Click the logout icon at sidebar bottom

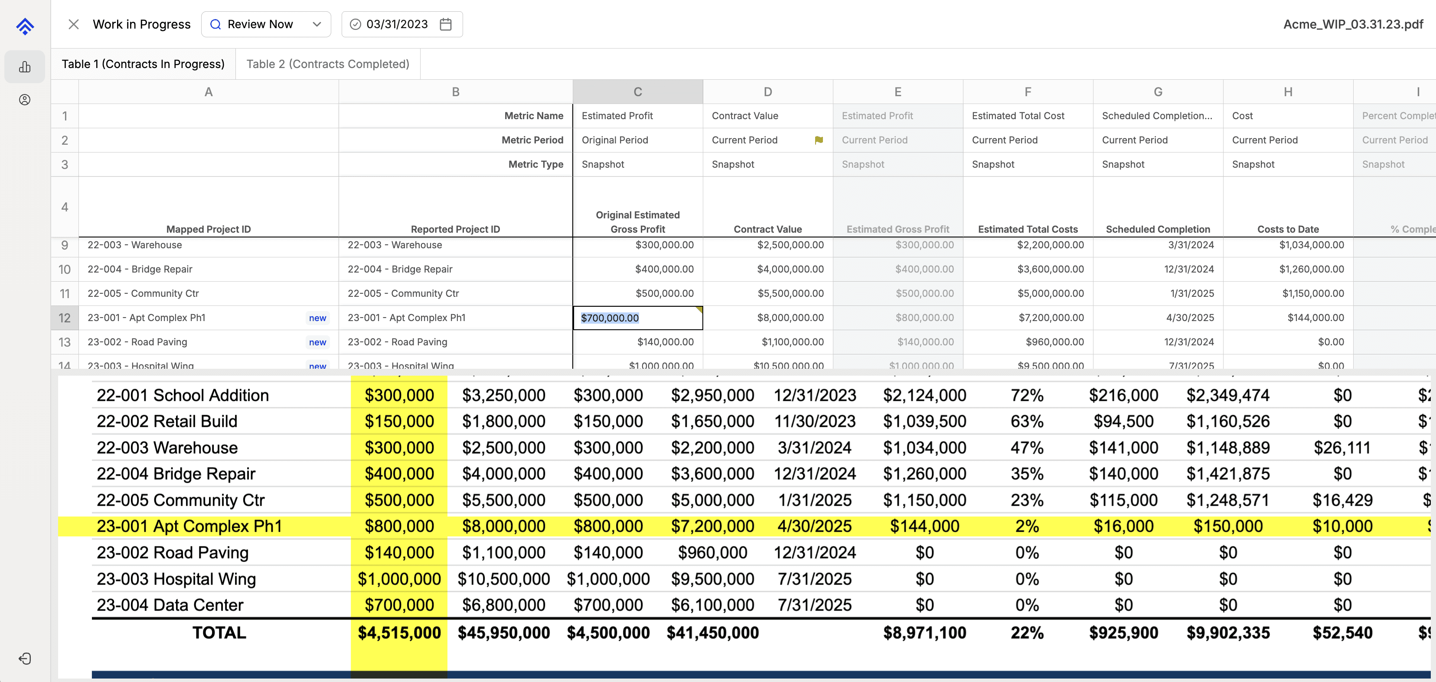point(25,659)
